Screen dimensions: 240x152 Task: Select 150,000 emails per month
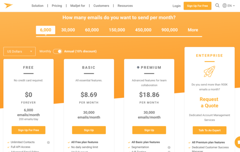point(117,30)
